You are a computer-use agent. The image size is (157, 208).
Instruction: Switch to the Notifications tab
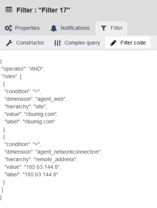click(x=70, y=28)
